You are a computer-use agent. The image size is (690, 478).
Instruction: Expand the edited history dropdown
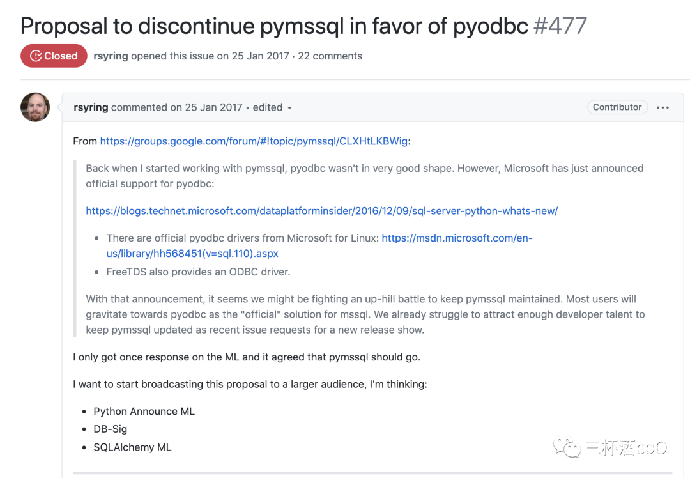pos(289,108)
